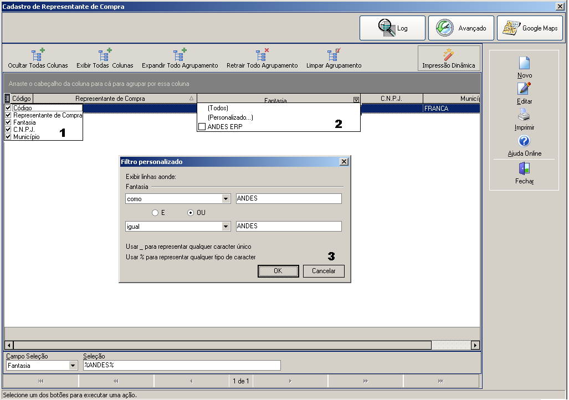Launch Impressão Dinâmica wand icon
The image size is (569, 400).
click(x=449, y=55)
